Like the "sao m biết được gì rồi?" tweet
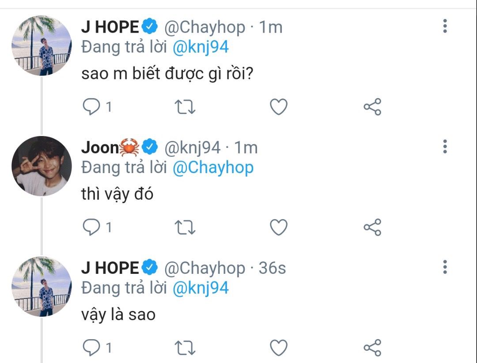477x363 pixels. pyautogui.click(x=279, y=107)
